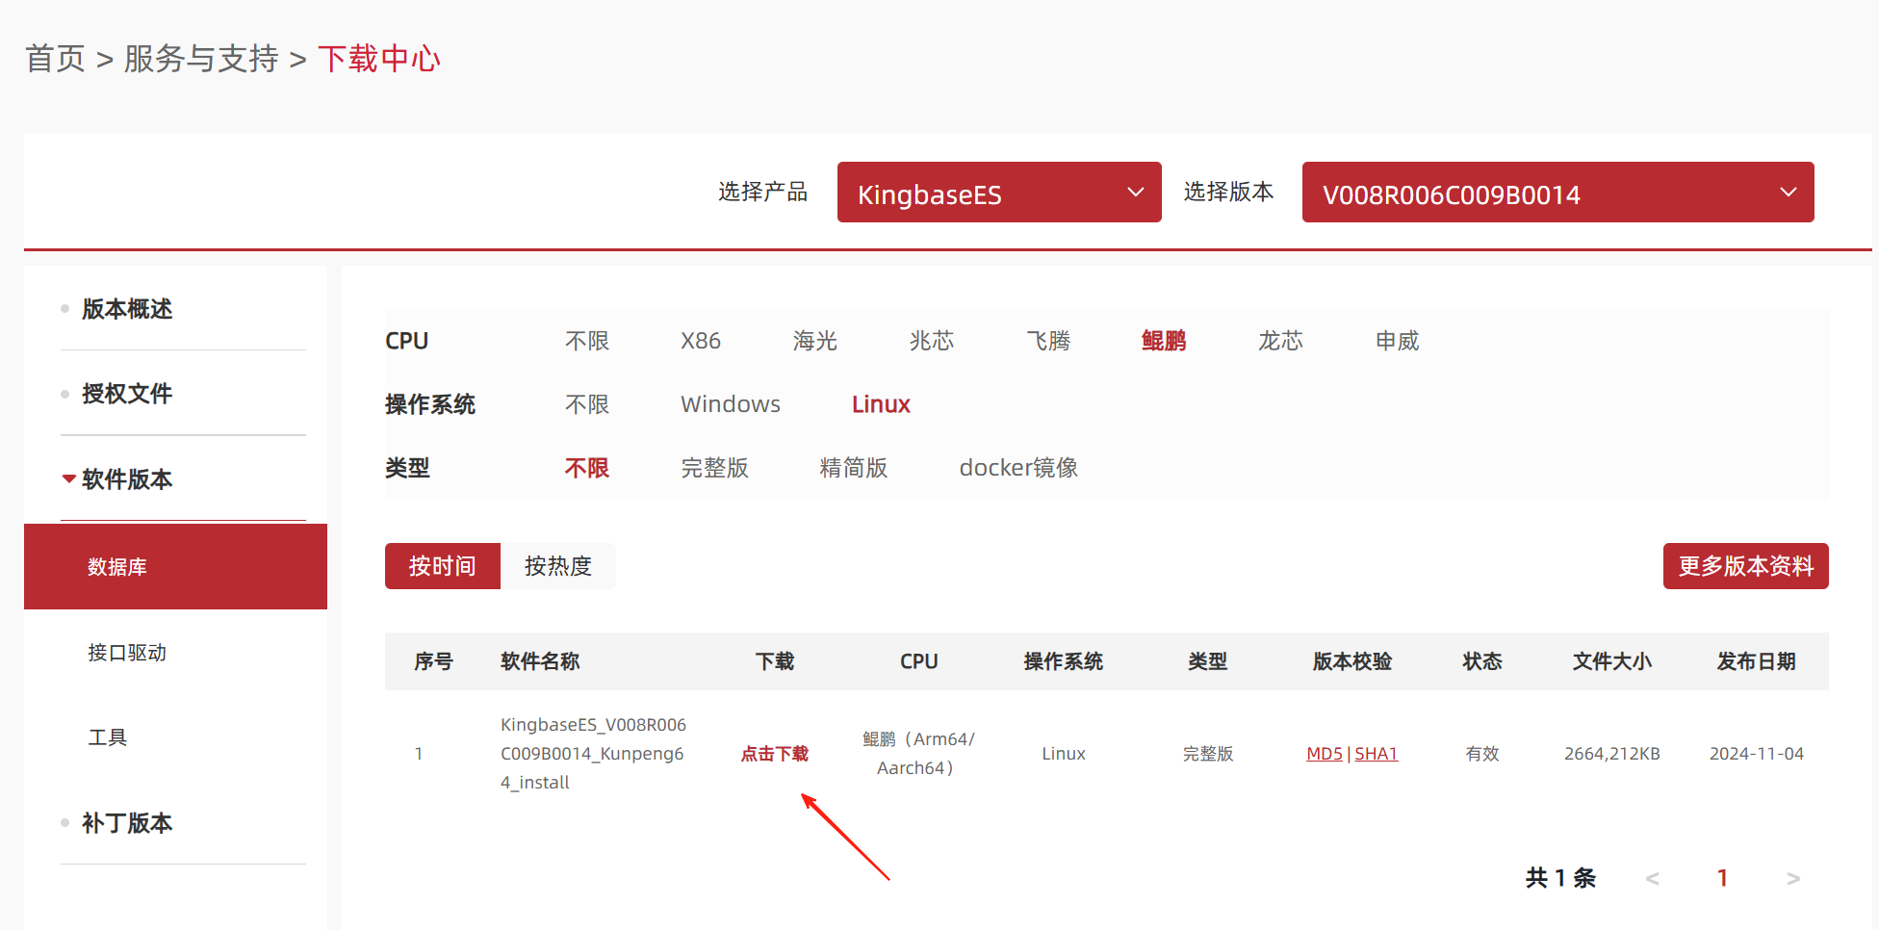Go to previous page arrow
The image size is (1879, 930).
point(1653,878)
